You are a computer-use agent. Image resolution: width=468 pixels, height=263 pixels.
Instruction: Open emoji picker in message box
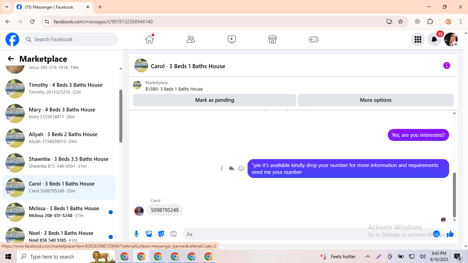(x=436, y=234)
